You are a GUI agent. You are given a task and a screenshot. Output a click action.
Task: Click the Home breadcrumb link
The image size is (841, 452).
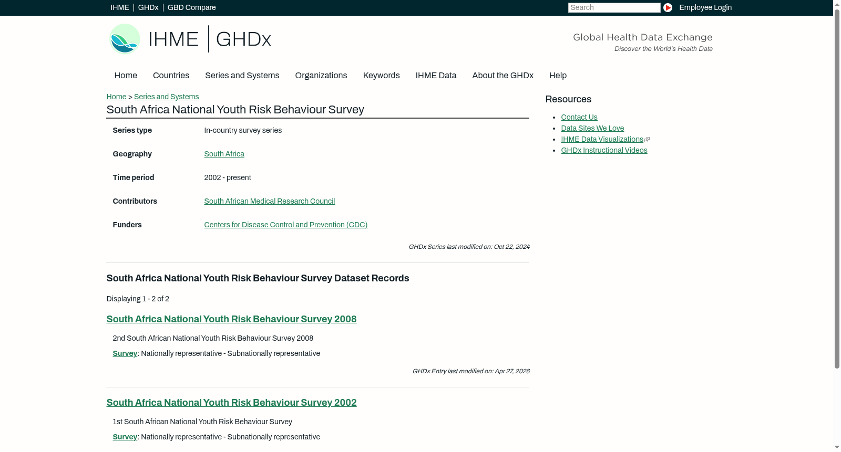[x=116, y=97]
